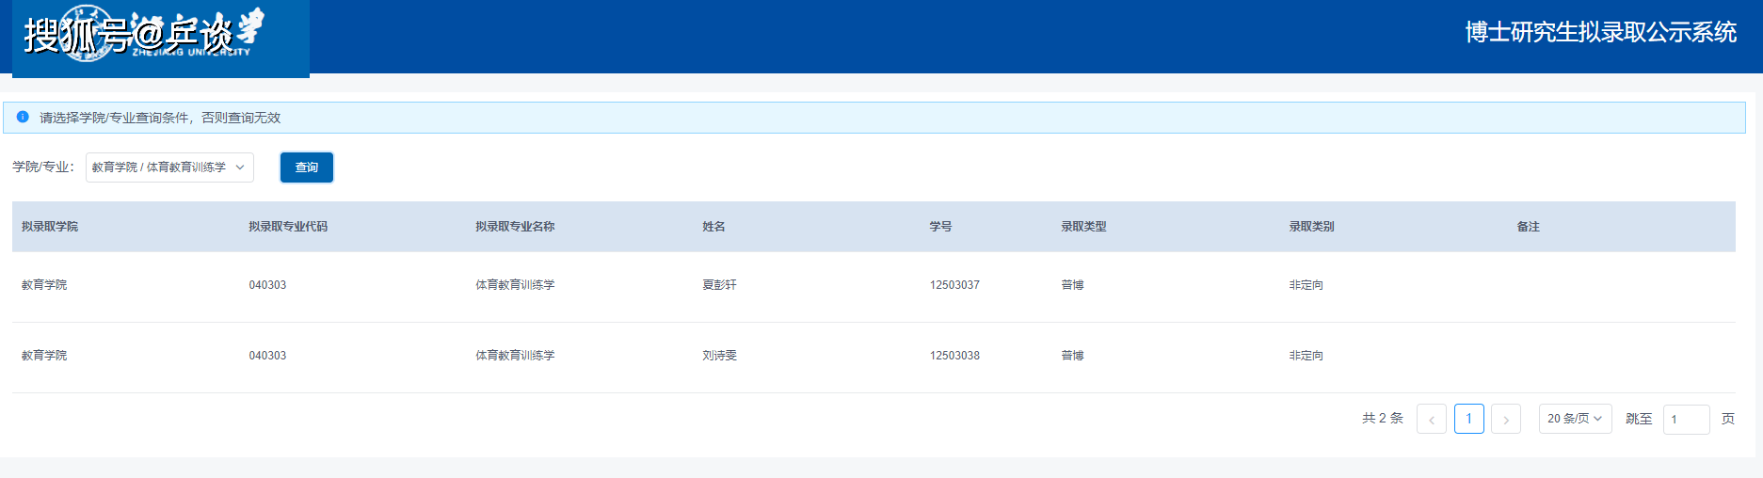Screen dimensions: 1763x478
Task: Open the 学院/专业 dropdown selector
Action: tap(169, 167)
